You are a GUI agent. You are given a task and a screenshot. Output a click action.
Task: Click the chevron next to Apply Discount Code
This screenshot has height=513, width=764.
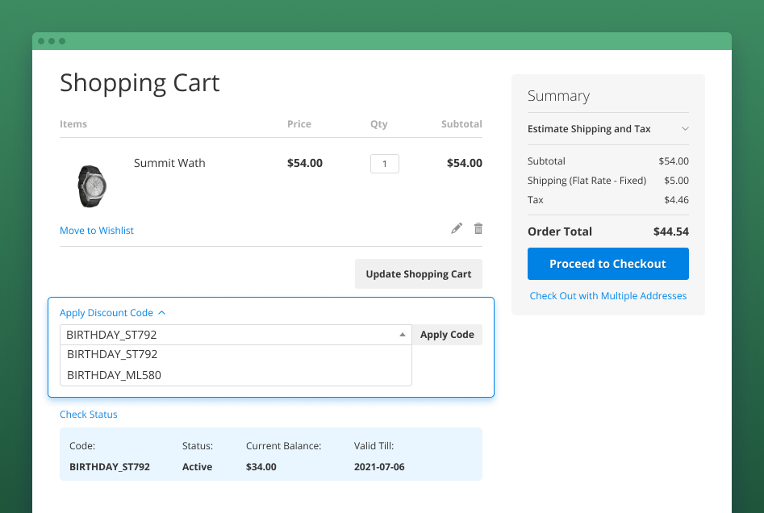[161, 312]
